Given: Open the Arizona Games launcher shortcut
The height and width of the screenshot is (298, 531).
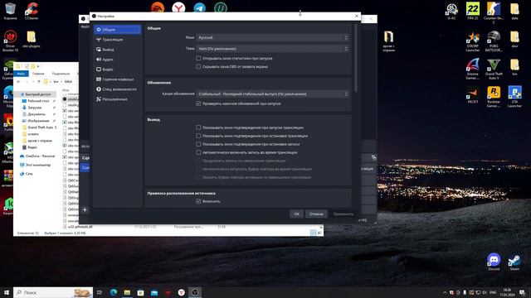Looking at the screenshot, I should pyautogui.click(x=473, y=69).
